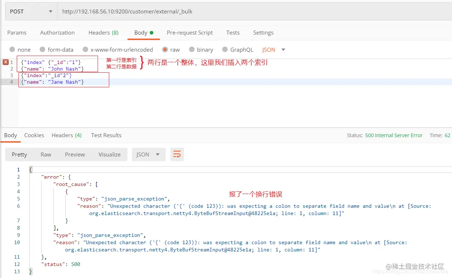Open the response JSON format dropdown
Viewport: 452px width, 278px height.
149,155
